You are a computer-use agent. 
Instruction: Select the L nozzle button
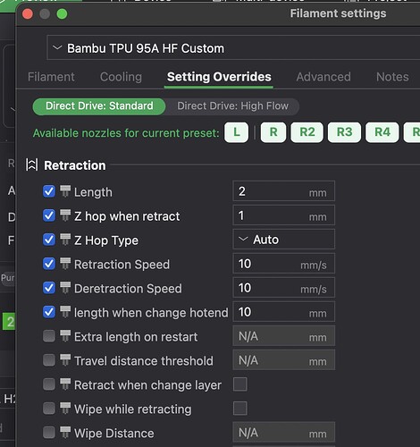tap(236, 132)
